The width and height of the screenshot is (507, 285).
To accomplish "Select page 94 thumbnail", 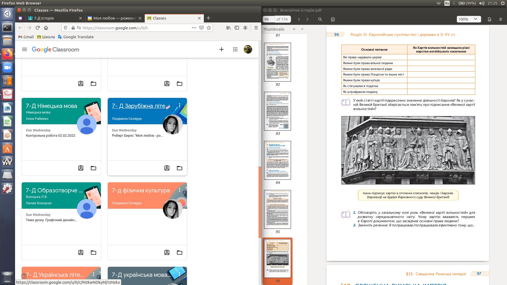I will coord(277,160).
